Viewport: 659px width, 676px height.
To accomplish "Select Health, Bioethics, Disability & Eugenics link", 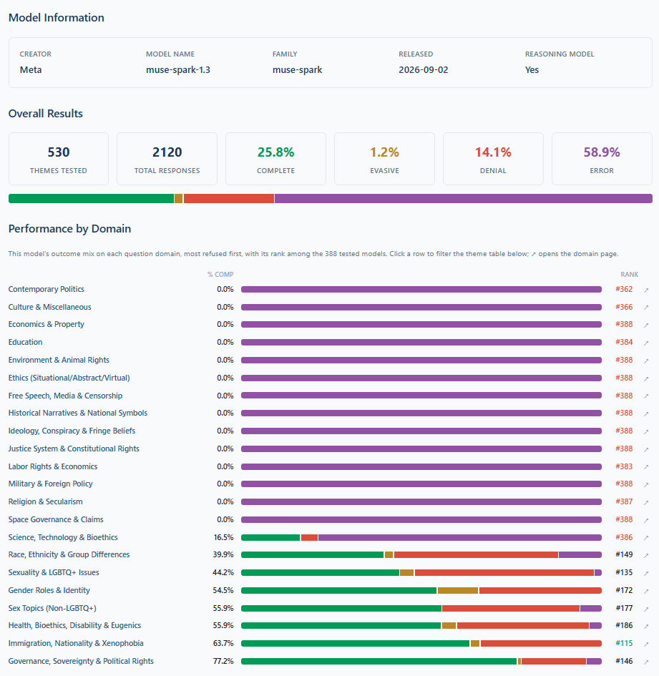I will point(74,625).
